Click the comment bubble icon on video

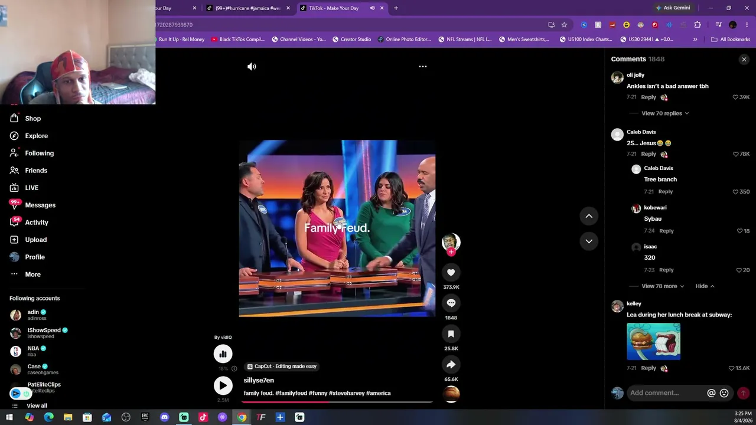[451, 303]
